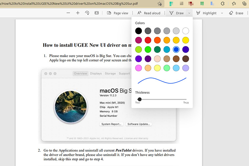The image size is (249, 166).
Task: Pick the cyan color swatch
Action: pos(167,50)
